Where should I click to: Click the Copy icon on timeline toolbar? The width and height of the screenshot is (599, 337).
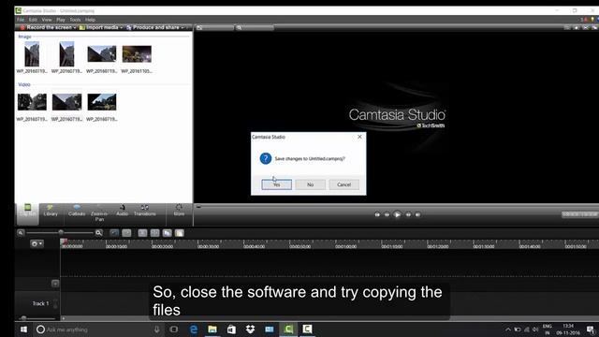tap(167, 233)
